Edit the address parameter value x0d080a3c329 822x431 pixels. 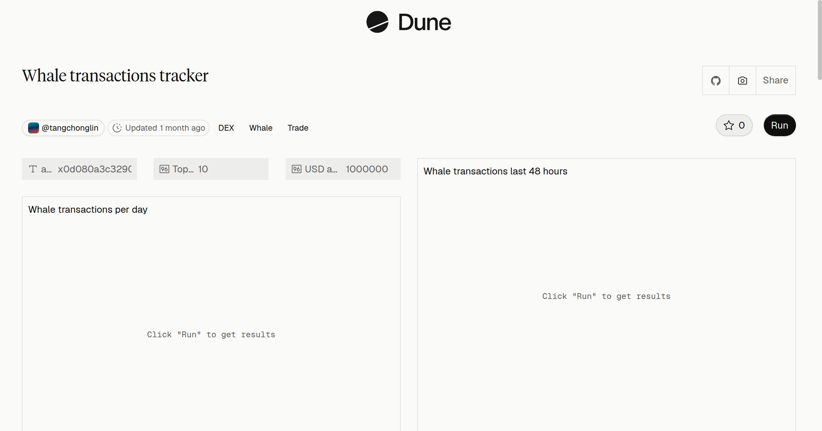click(95, 169)
